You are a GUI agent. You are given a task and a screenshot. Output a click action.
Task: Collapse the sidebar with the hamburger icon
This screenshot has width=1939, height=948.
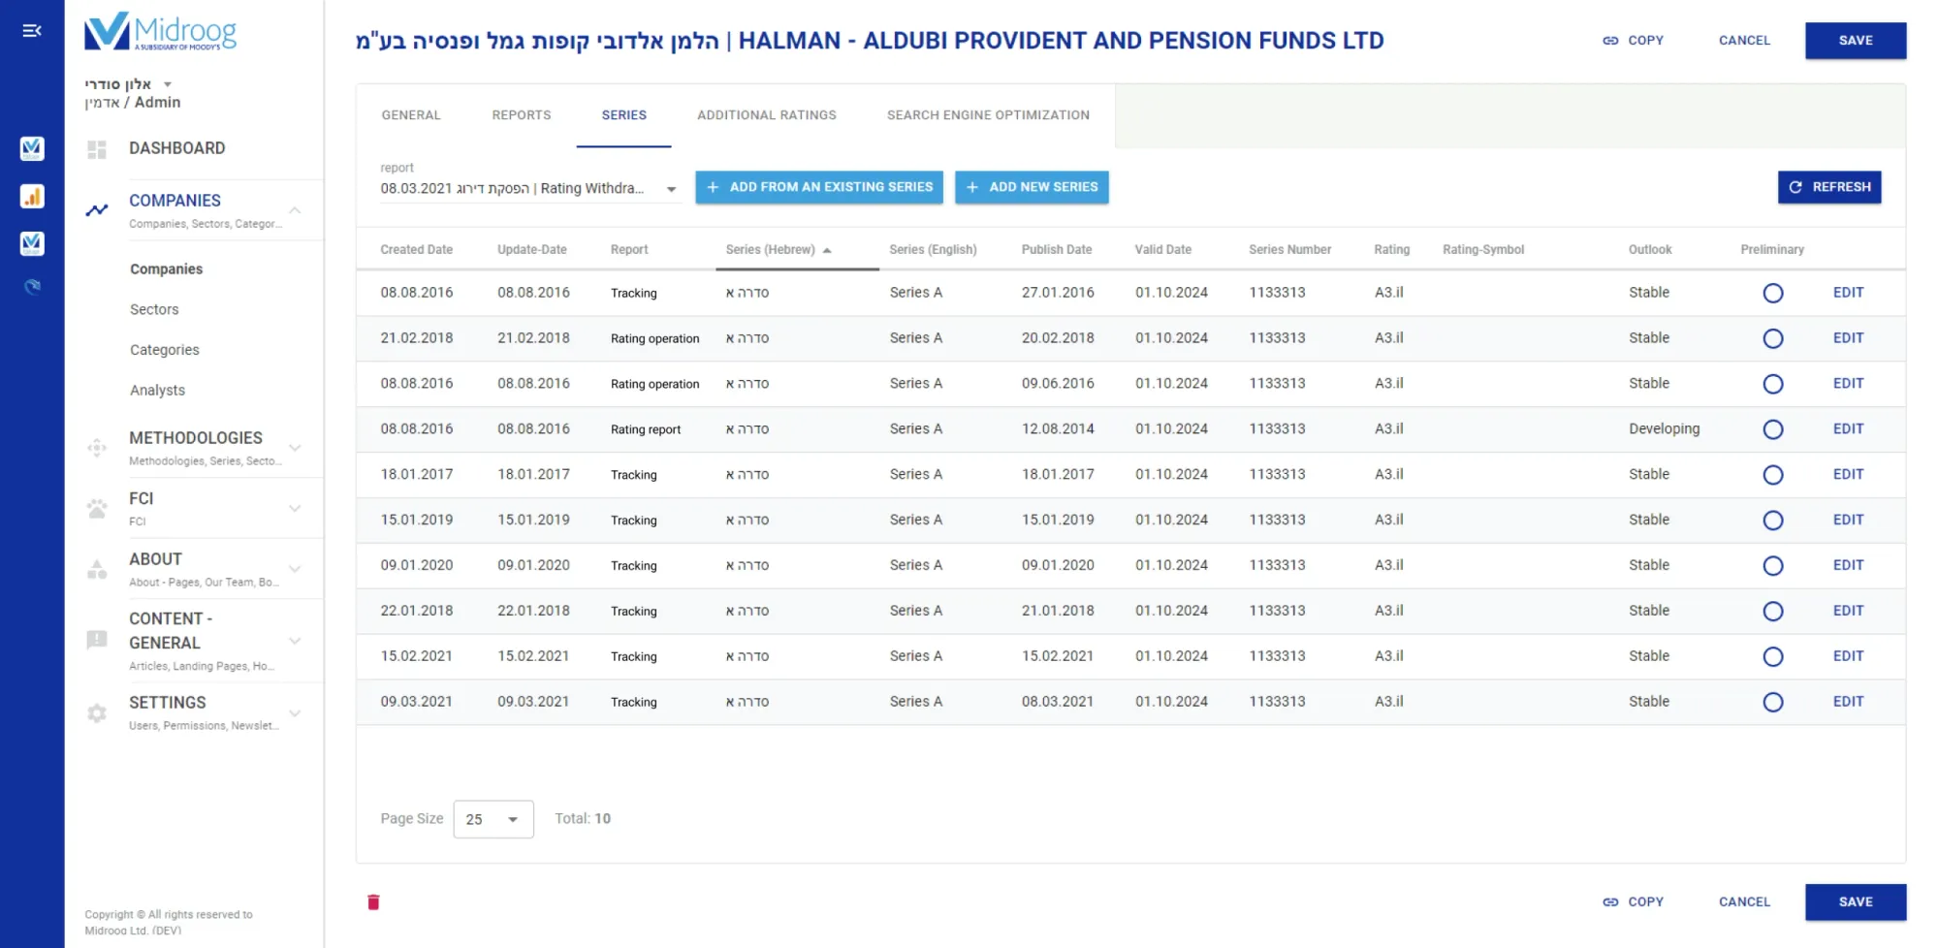(32, 31)
